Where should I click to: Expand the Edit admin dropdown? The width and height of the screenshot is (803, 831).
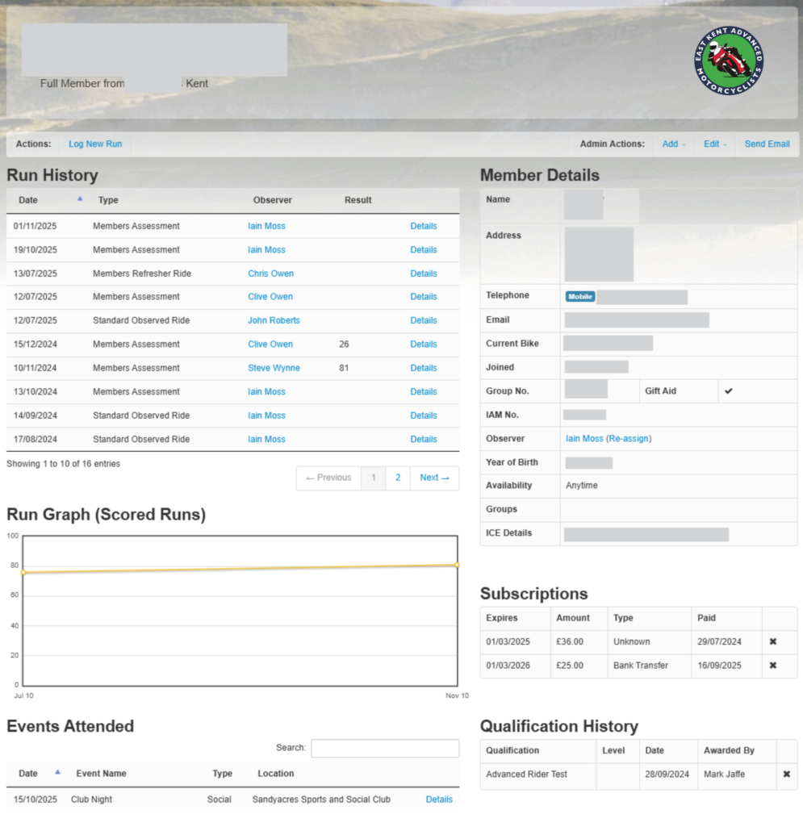click(715, 144)
